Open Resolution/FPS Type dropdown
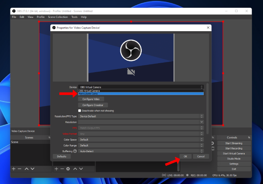The width and height of the screenshot is (263, 184). [x=141, y=116]
